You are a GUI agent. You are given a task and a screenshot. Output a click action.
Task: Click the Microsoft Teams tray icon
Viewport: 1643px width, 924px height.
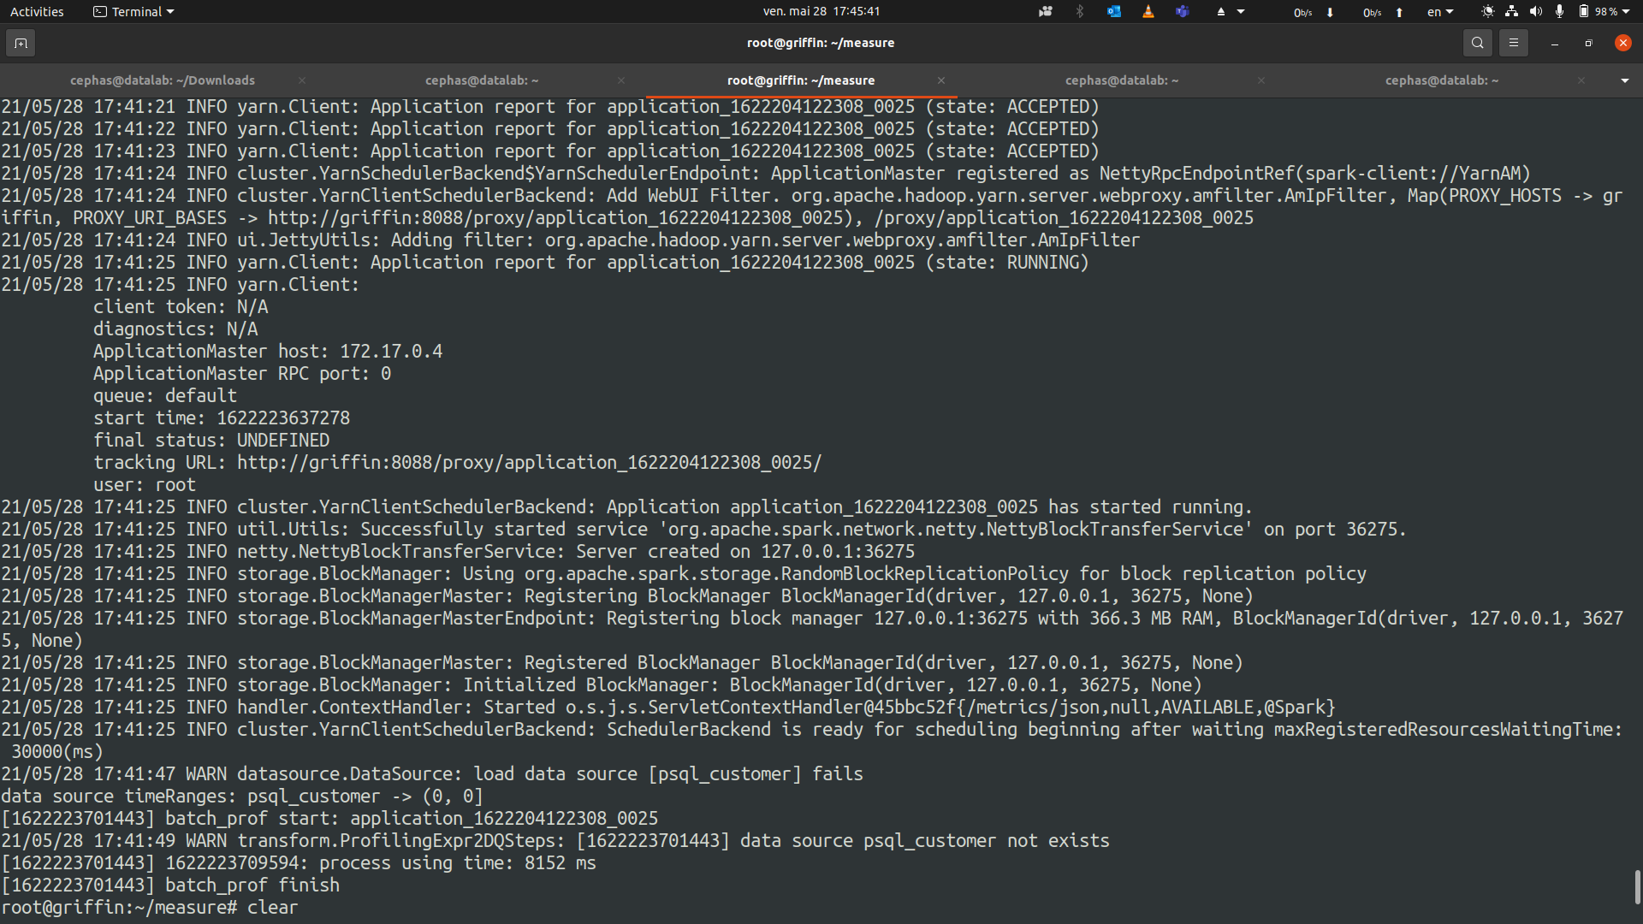pyautogui.click(x=1182, y=12)
